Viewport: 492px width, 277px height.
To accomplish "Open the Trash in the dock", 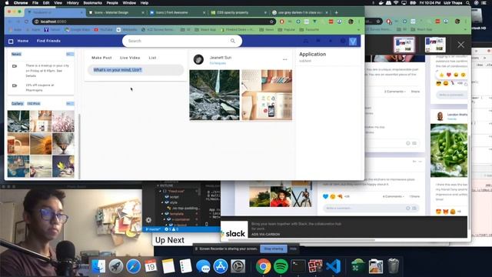I will click(x=393, y=266).
